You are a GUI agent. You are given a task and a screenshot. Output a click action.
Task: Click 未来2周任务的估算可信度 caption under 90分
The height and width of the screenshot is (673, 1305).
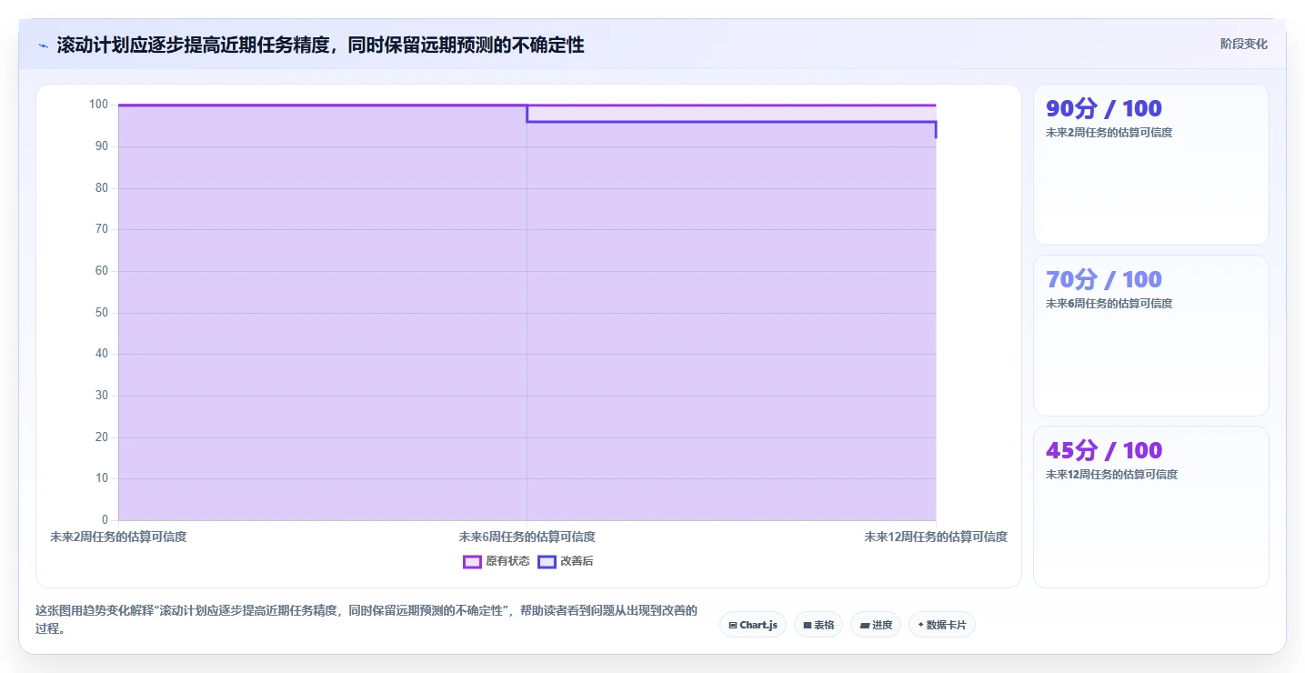tap(1109, 133)
